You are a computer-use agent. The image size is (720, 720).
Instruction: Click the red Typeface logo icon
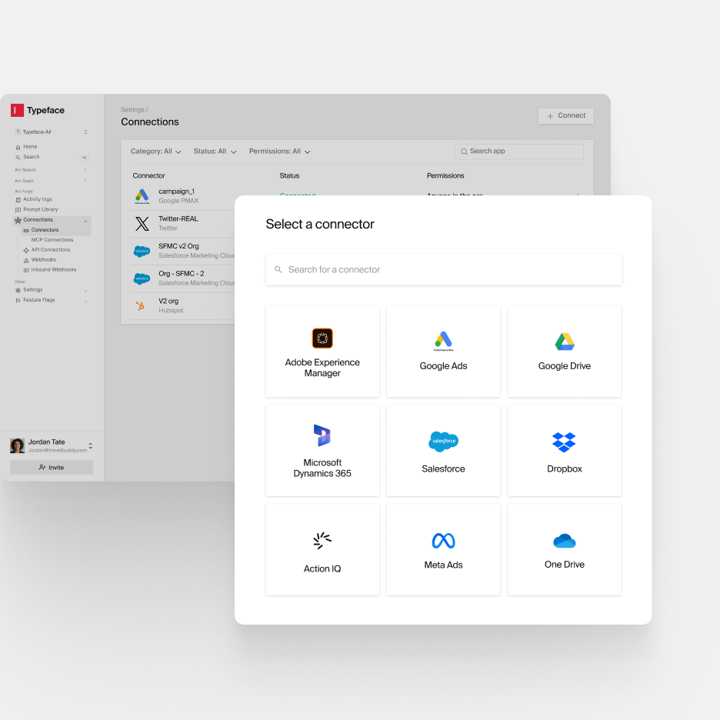[17, 110]
